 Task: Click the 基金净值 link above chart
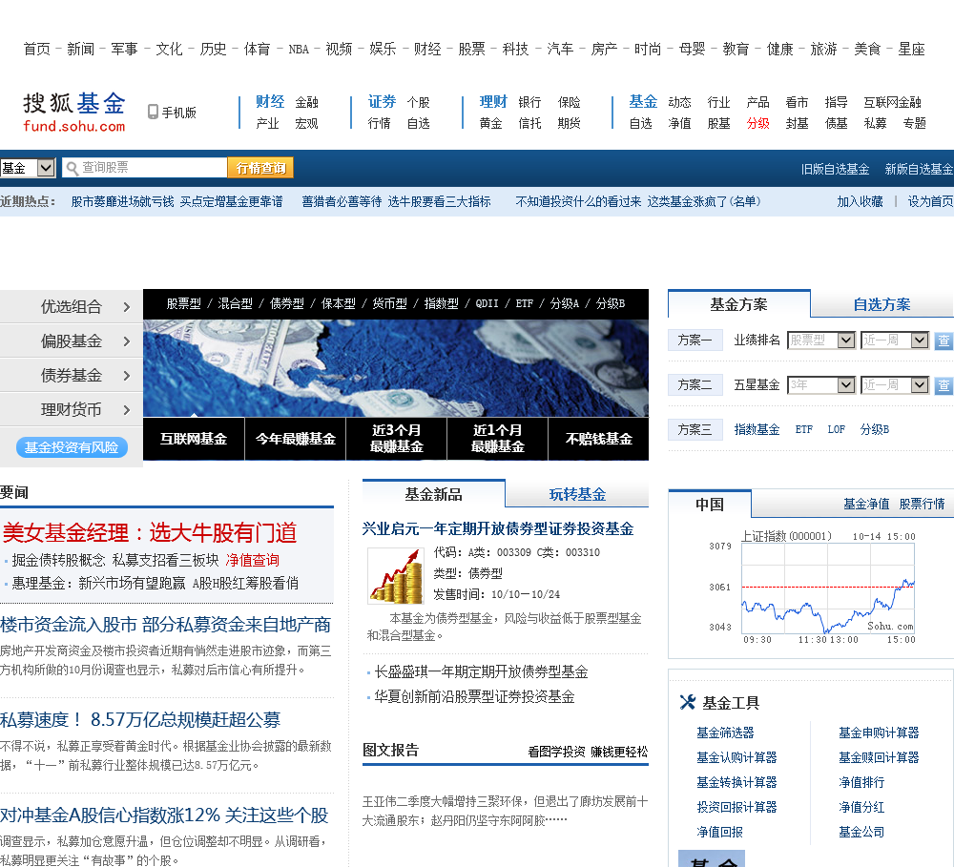[866, 504]
